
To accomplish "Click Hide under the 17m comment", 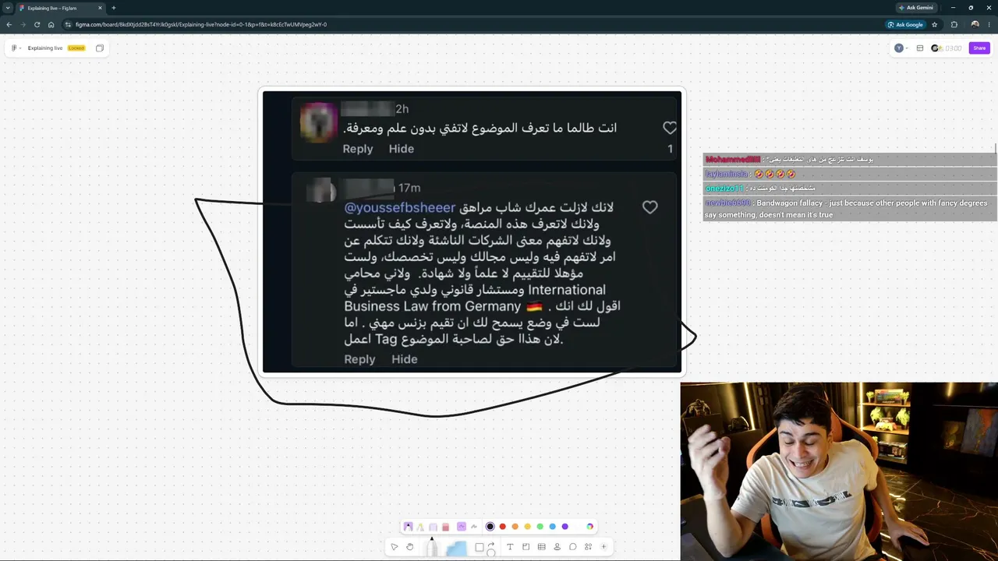I will click(x=405, y=359).
